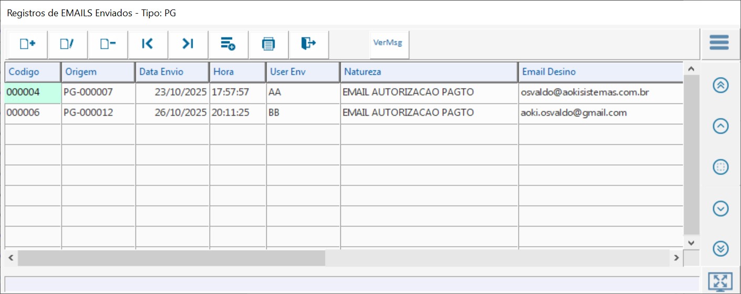The image size is (741, 294).
Task: Select the row with code 000006
Action: [x=33, y=113]
